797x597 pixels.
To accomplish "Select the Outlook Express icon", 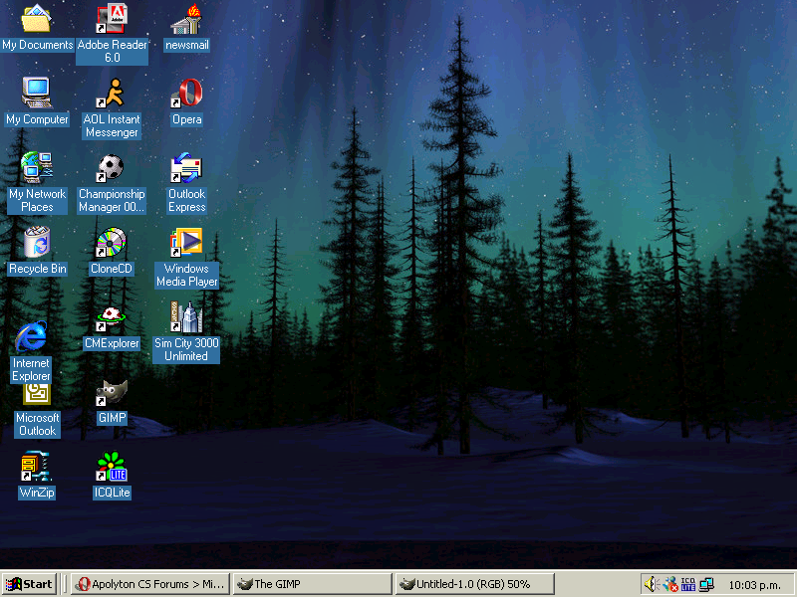I will pos(186,169).
